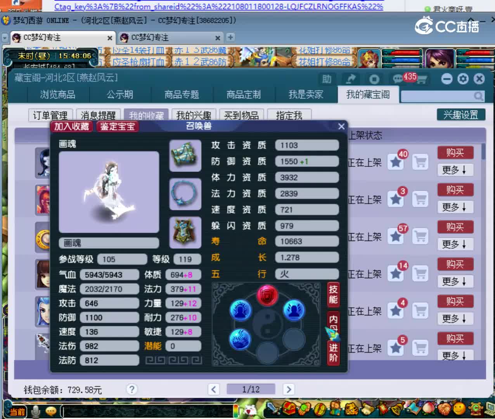495x419 pixels.
Task: Expand 更多 on the row with 57 favorites
Action: click(455, 244)
